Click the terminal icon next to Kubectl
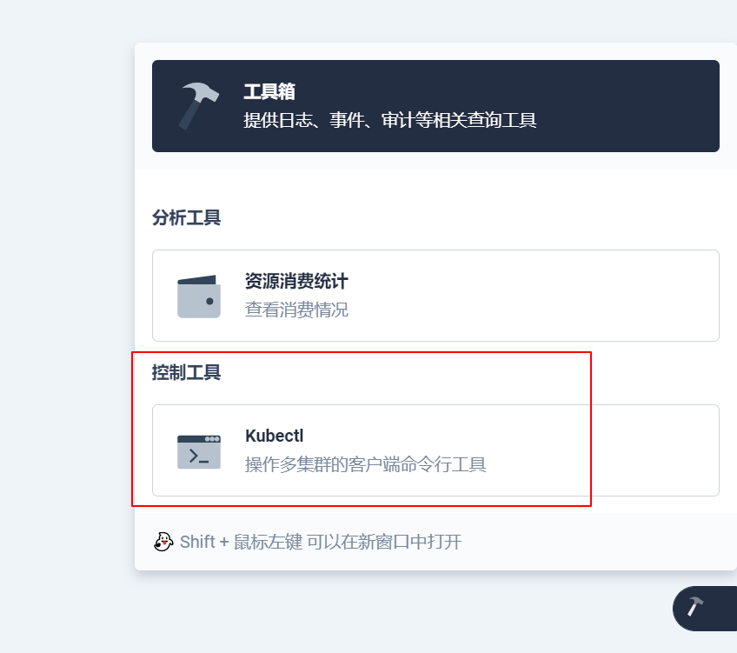This screenshot has height=653, width=737. pos(199,451)
